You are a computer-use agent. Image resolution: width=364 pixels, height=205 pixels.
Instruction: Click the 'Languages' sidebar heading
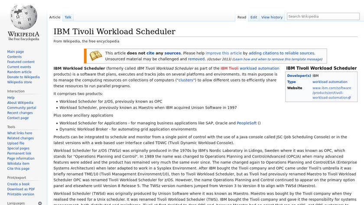(x=16, y=203)
